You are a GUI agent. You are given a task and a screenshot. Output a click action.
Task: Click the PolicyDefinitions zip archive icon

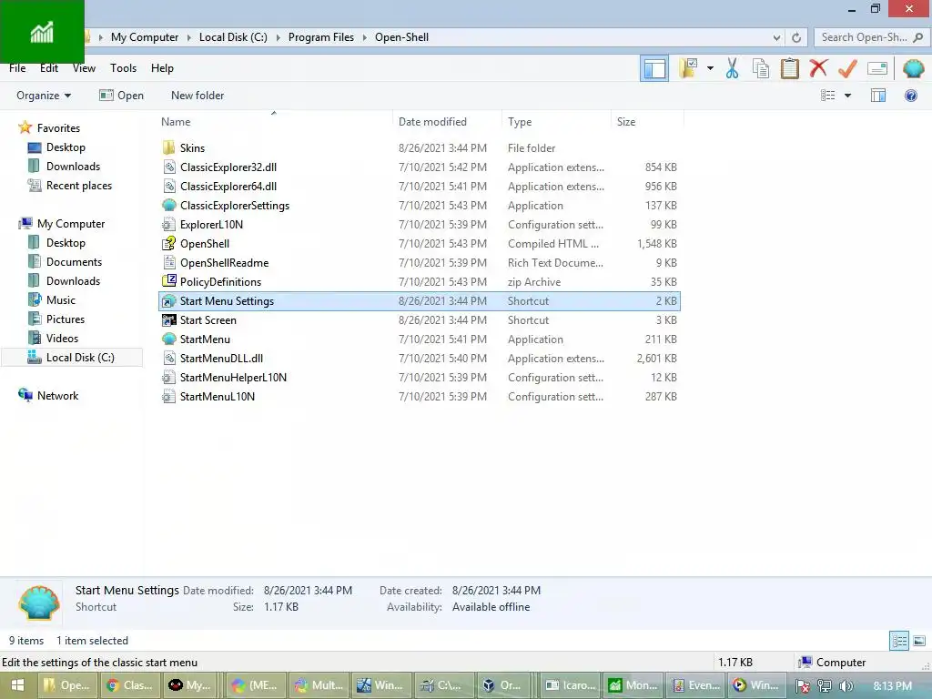tap(168, 281)
